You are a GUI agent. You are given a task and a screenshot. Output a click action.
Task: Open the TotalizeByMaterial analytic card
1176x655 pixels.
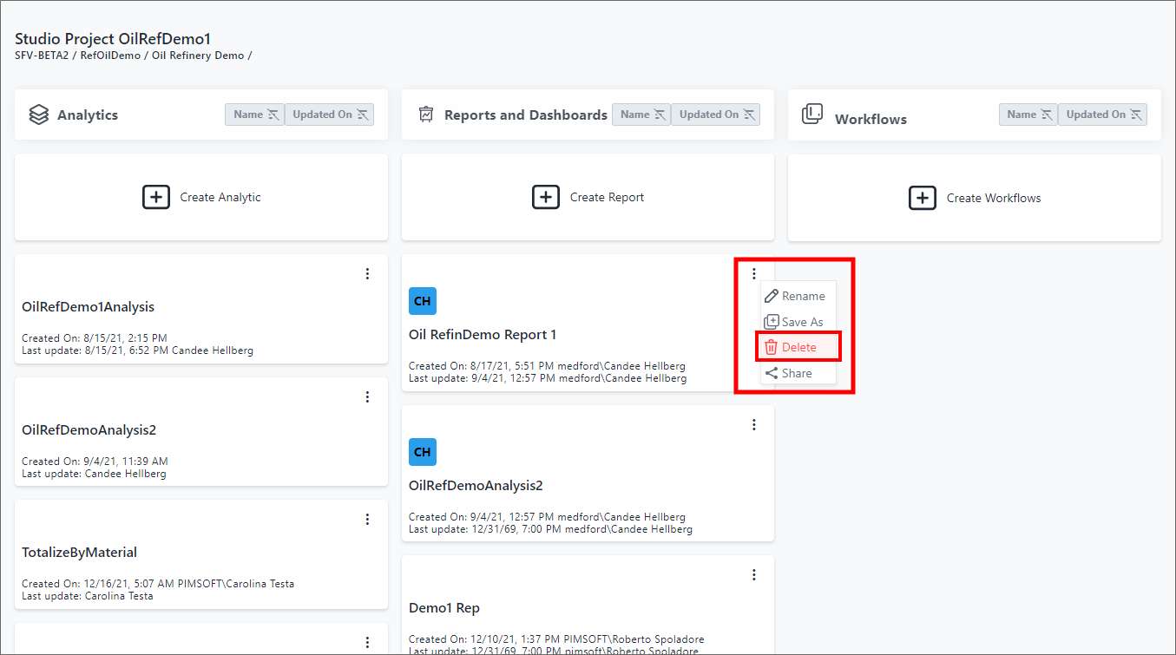[x=80, y=553]
